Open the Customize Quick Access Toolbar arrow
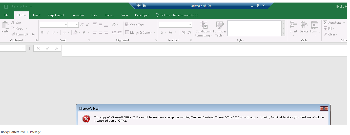Viewport: 350px width, 135px height. click(31, 7)
